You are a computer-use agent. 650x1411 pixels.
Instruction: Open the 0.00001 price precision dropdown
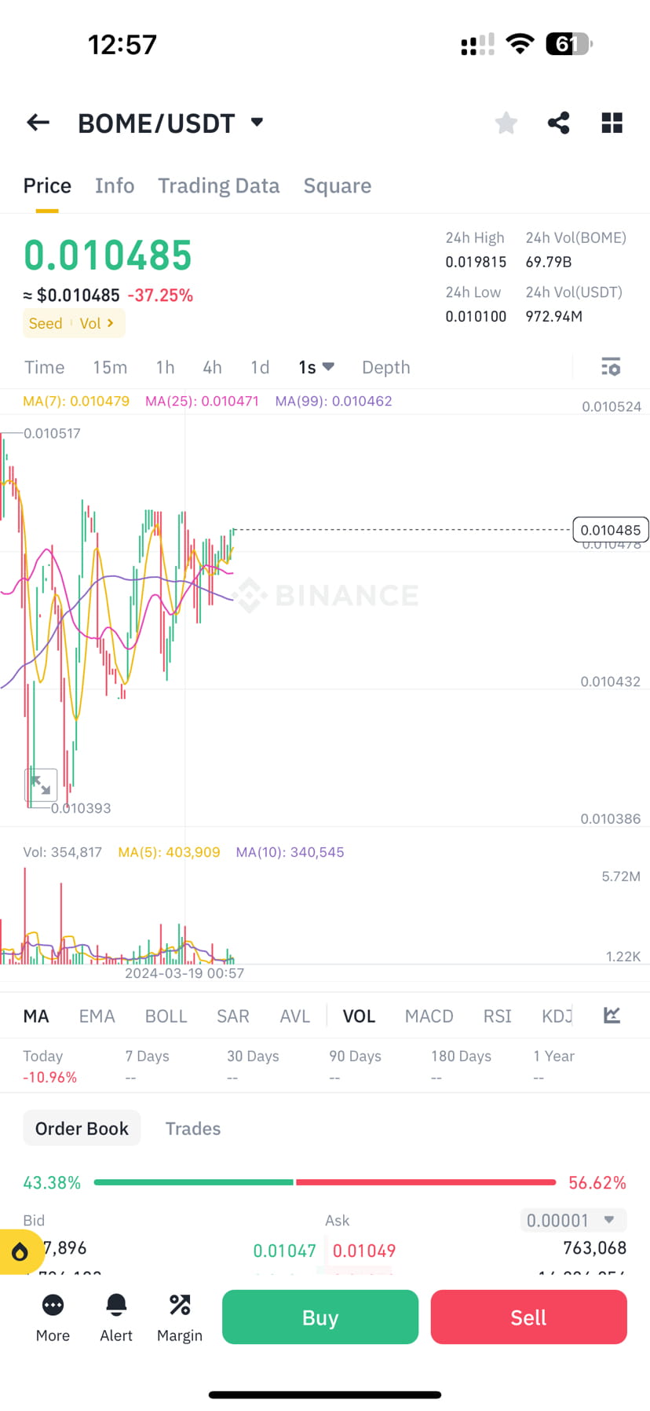pyautogui.click(x=572, y=1220)
